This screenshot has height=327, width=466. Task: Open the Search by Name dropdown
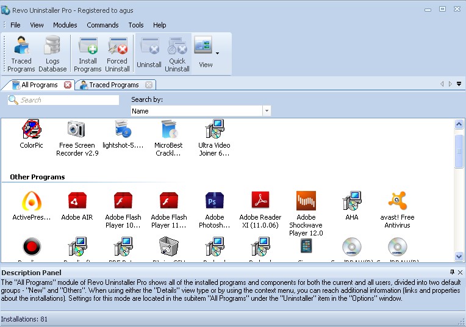tap(267, 111)
